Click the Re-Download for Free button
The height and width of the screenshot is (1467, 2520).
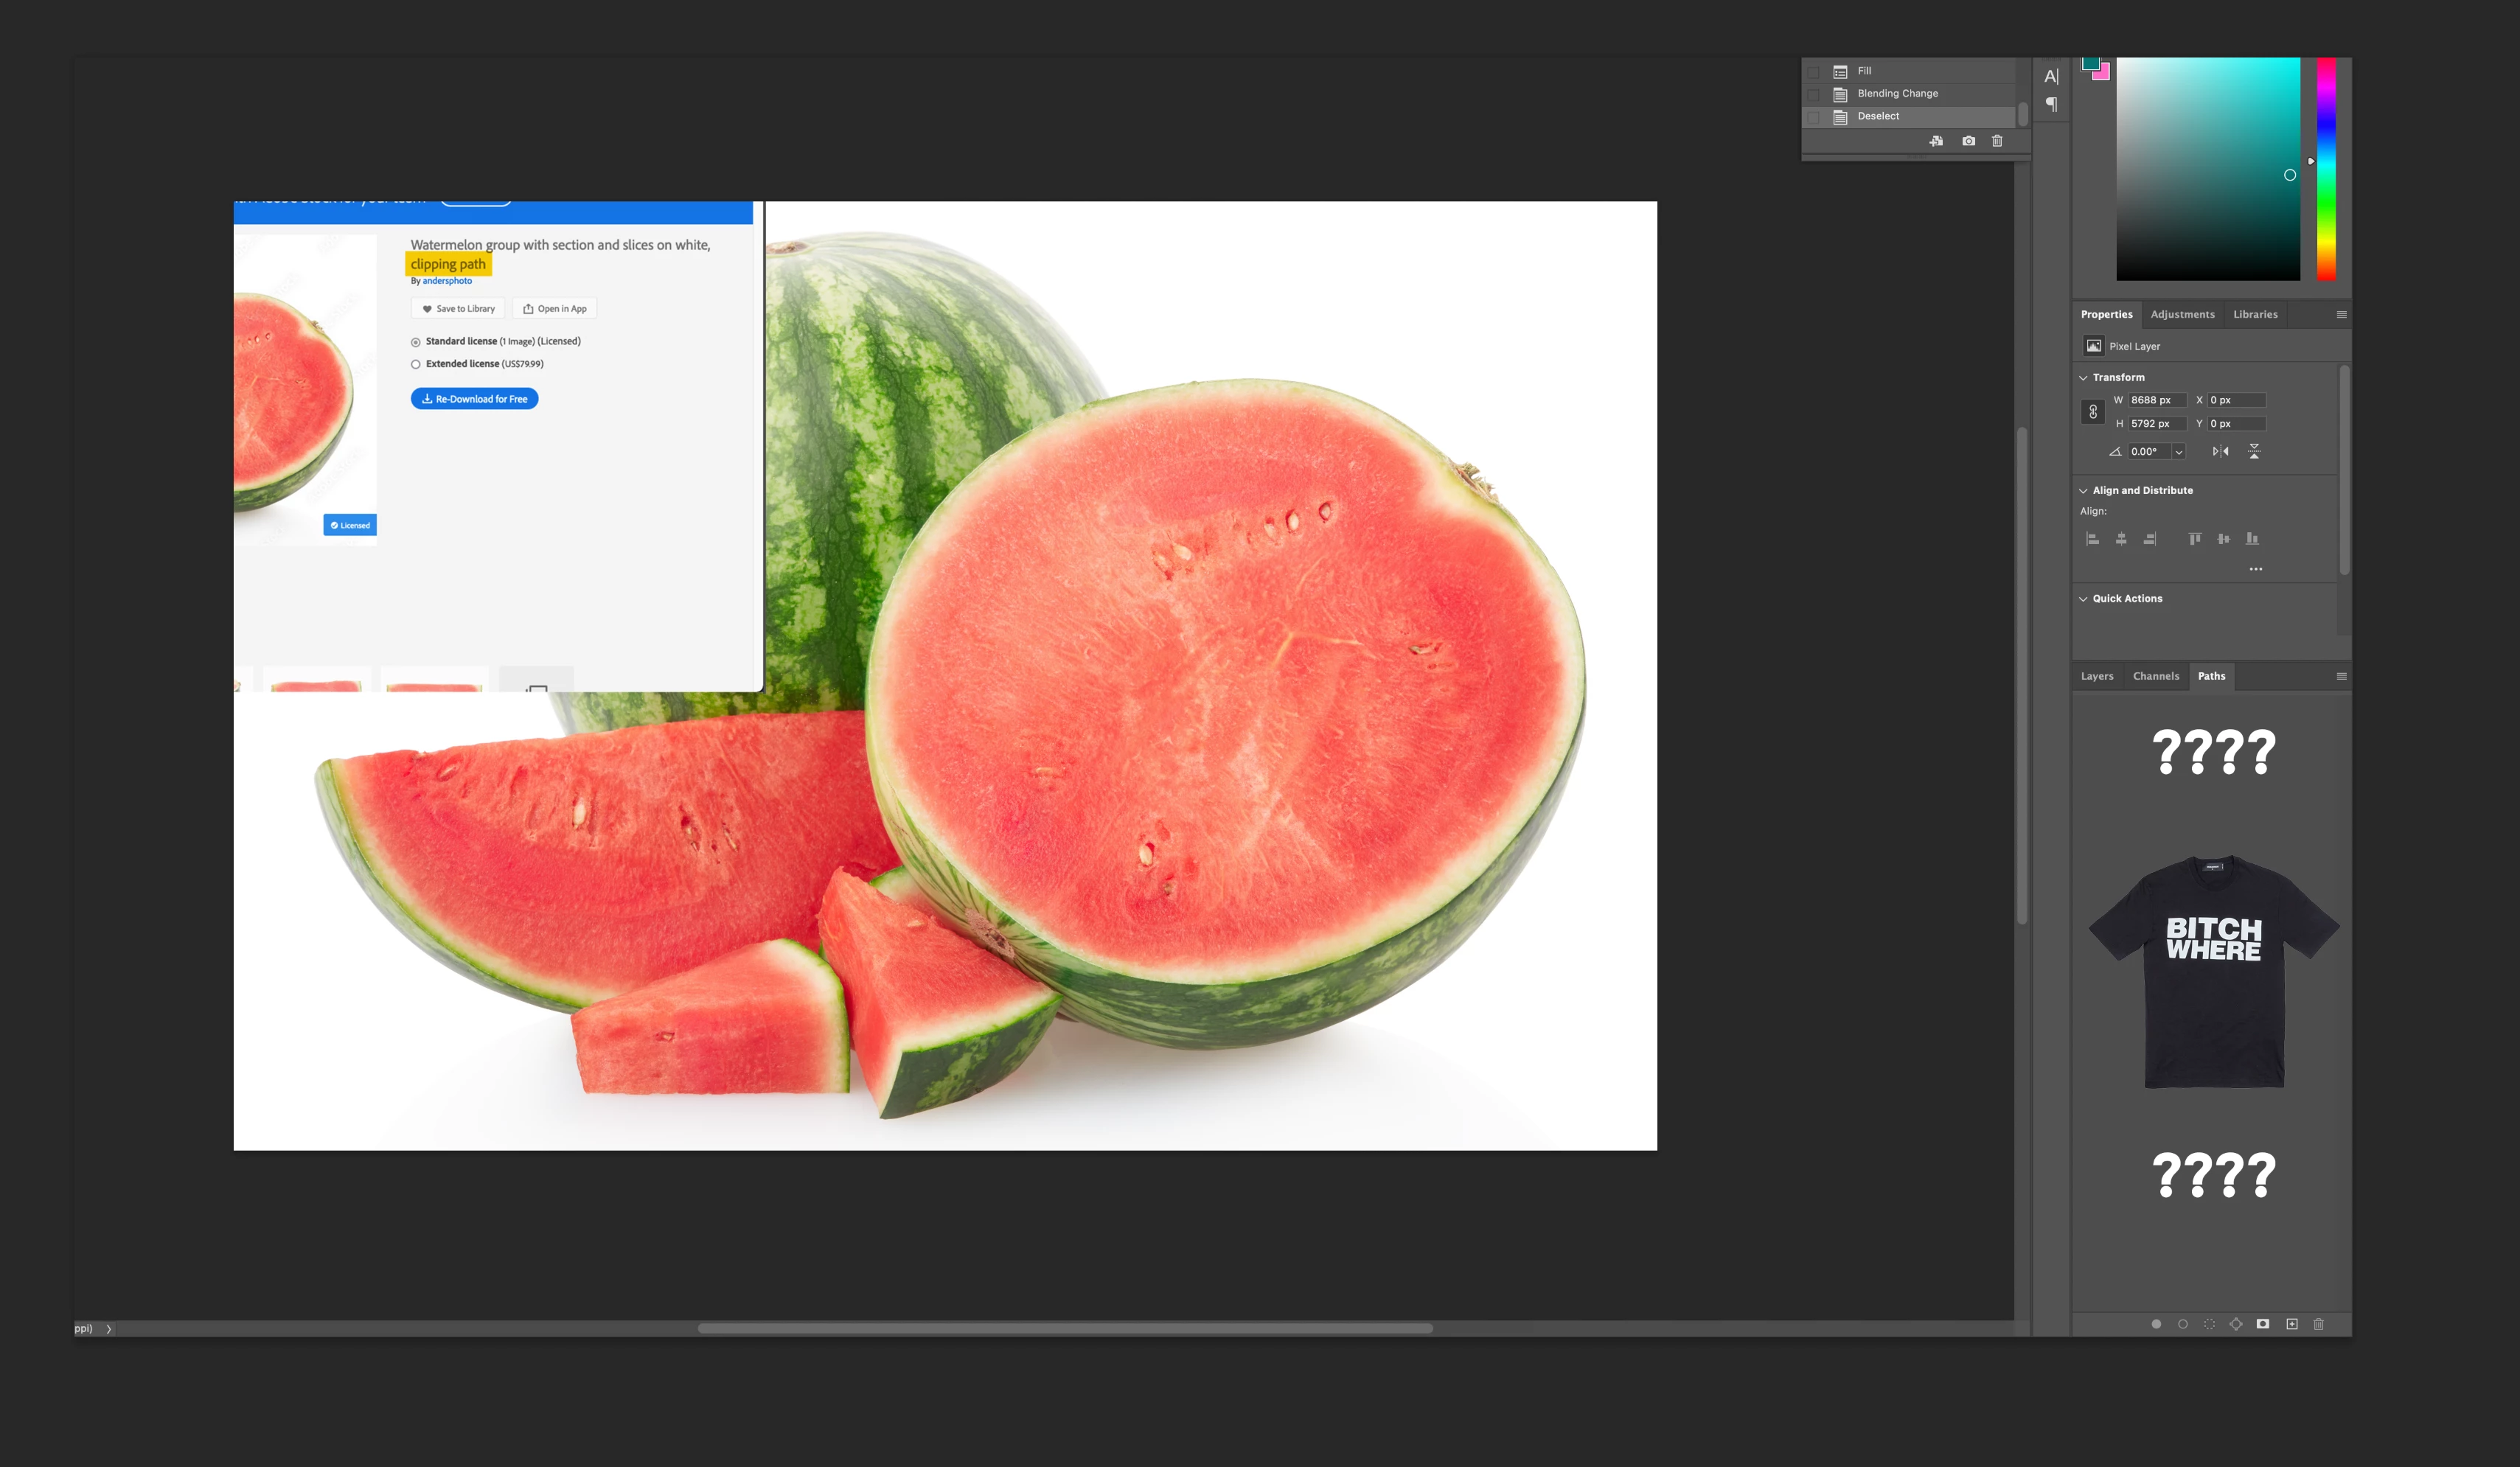tap(474, 399)
